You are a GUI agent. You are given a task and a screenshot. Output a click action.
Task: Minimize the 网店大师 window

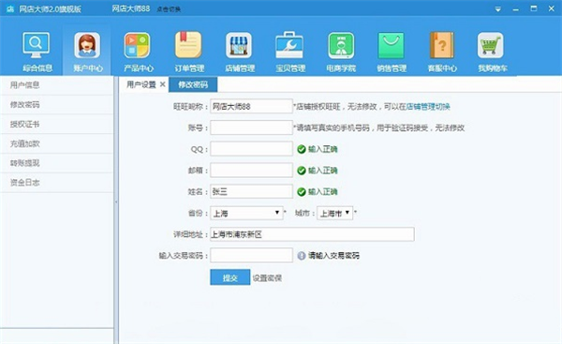pos(516,9)
